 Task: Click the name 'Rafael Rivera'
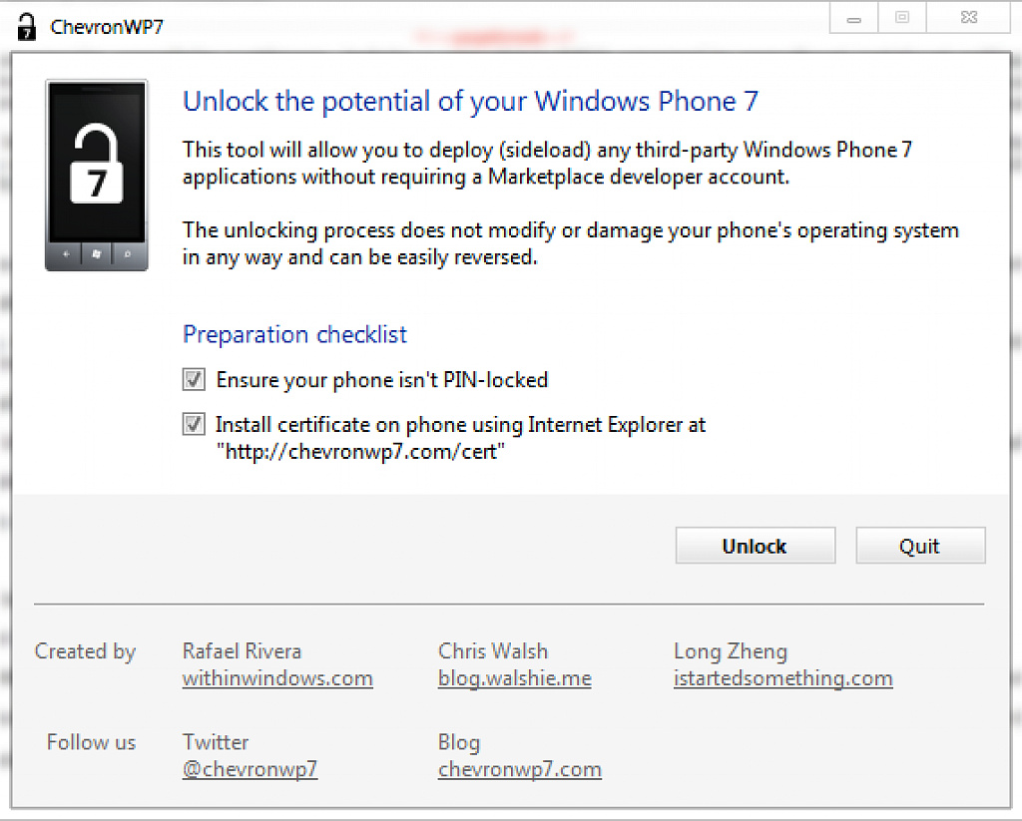tap(242, 651)
